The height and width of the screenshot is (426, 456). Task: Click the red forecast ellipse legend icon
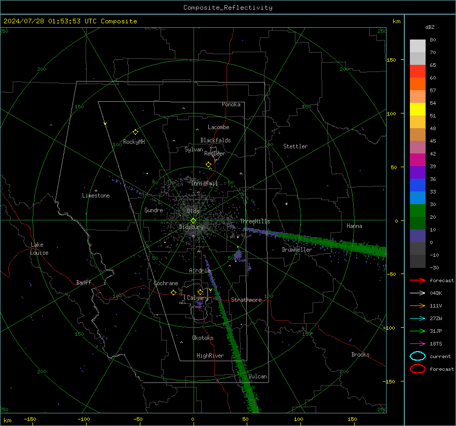click(x=417, y=369)
